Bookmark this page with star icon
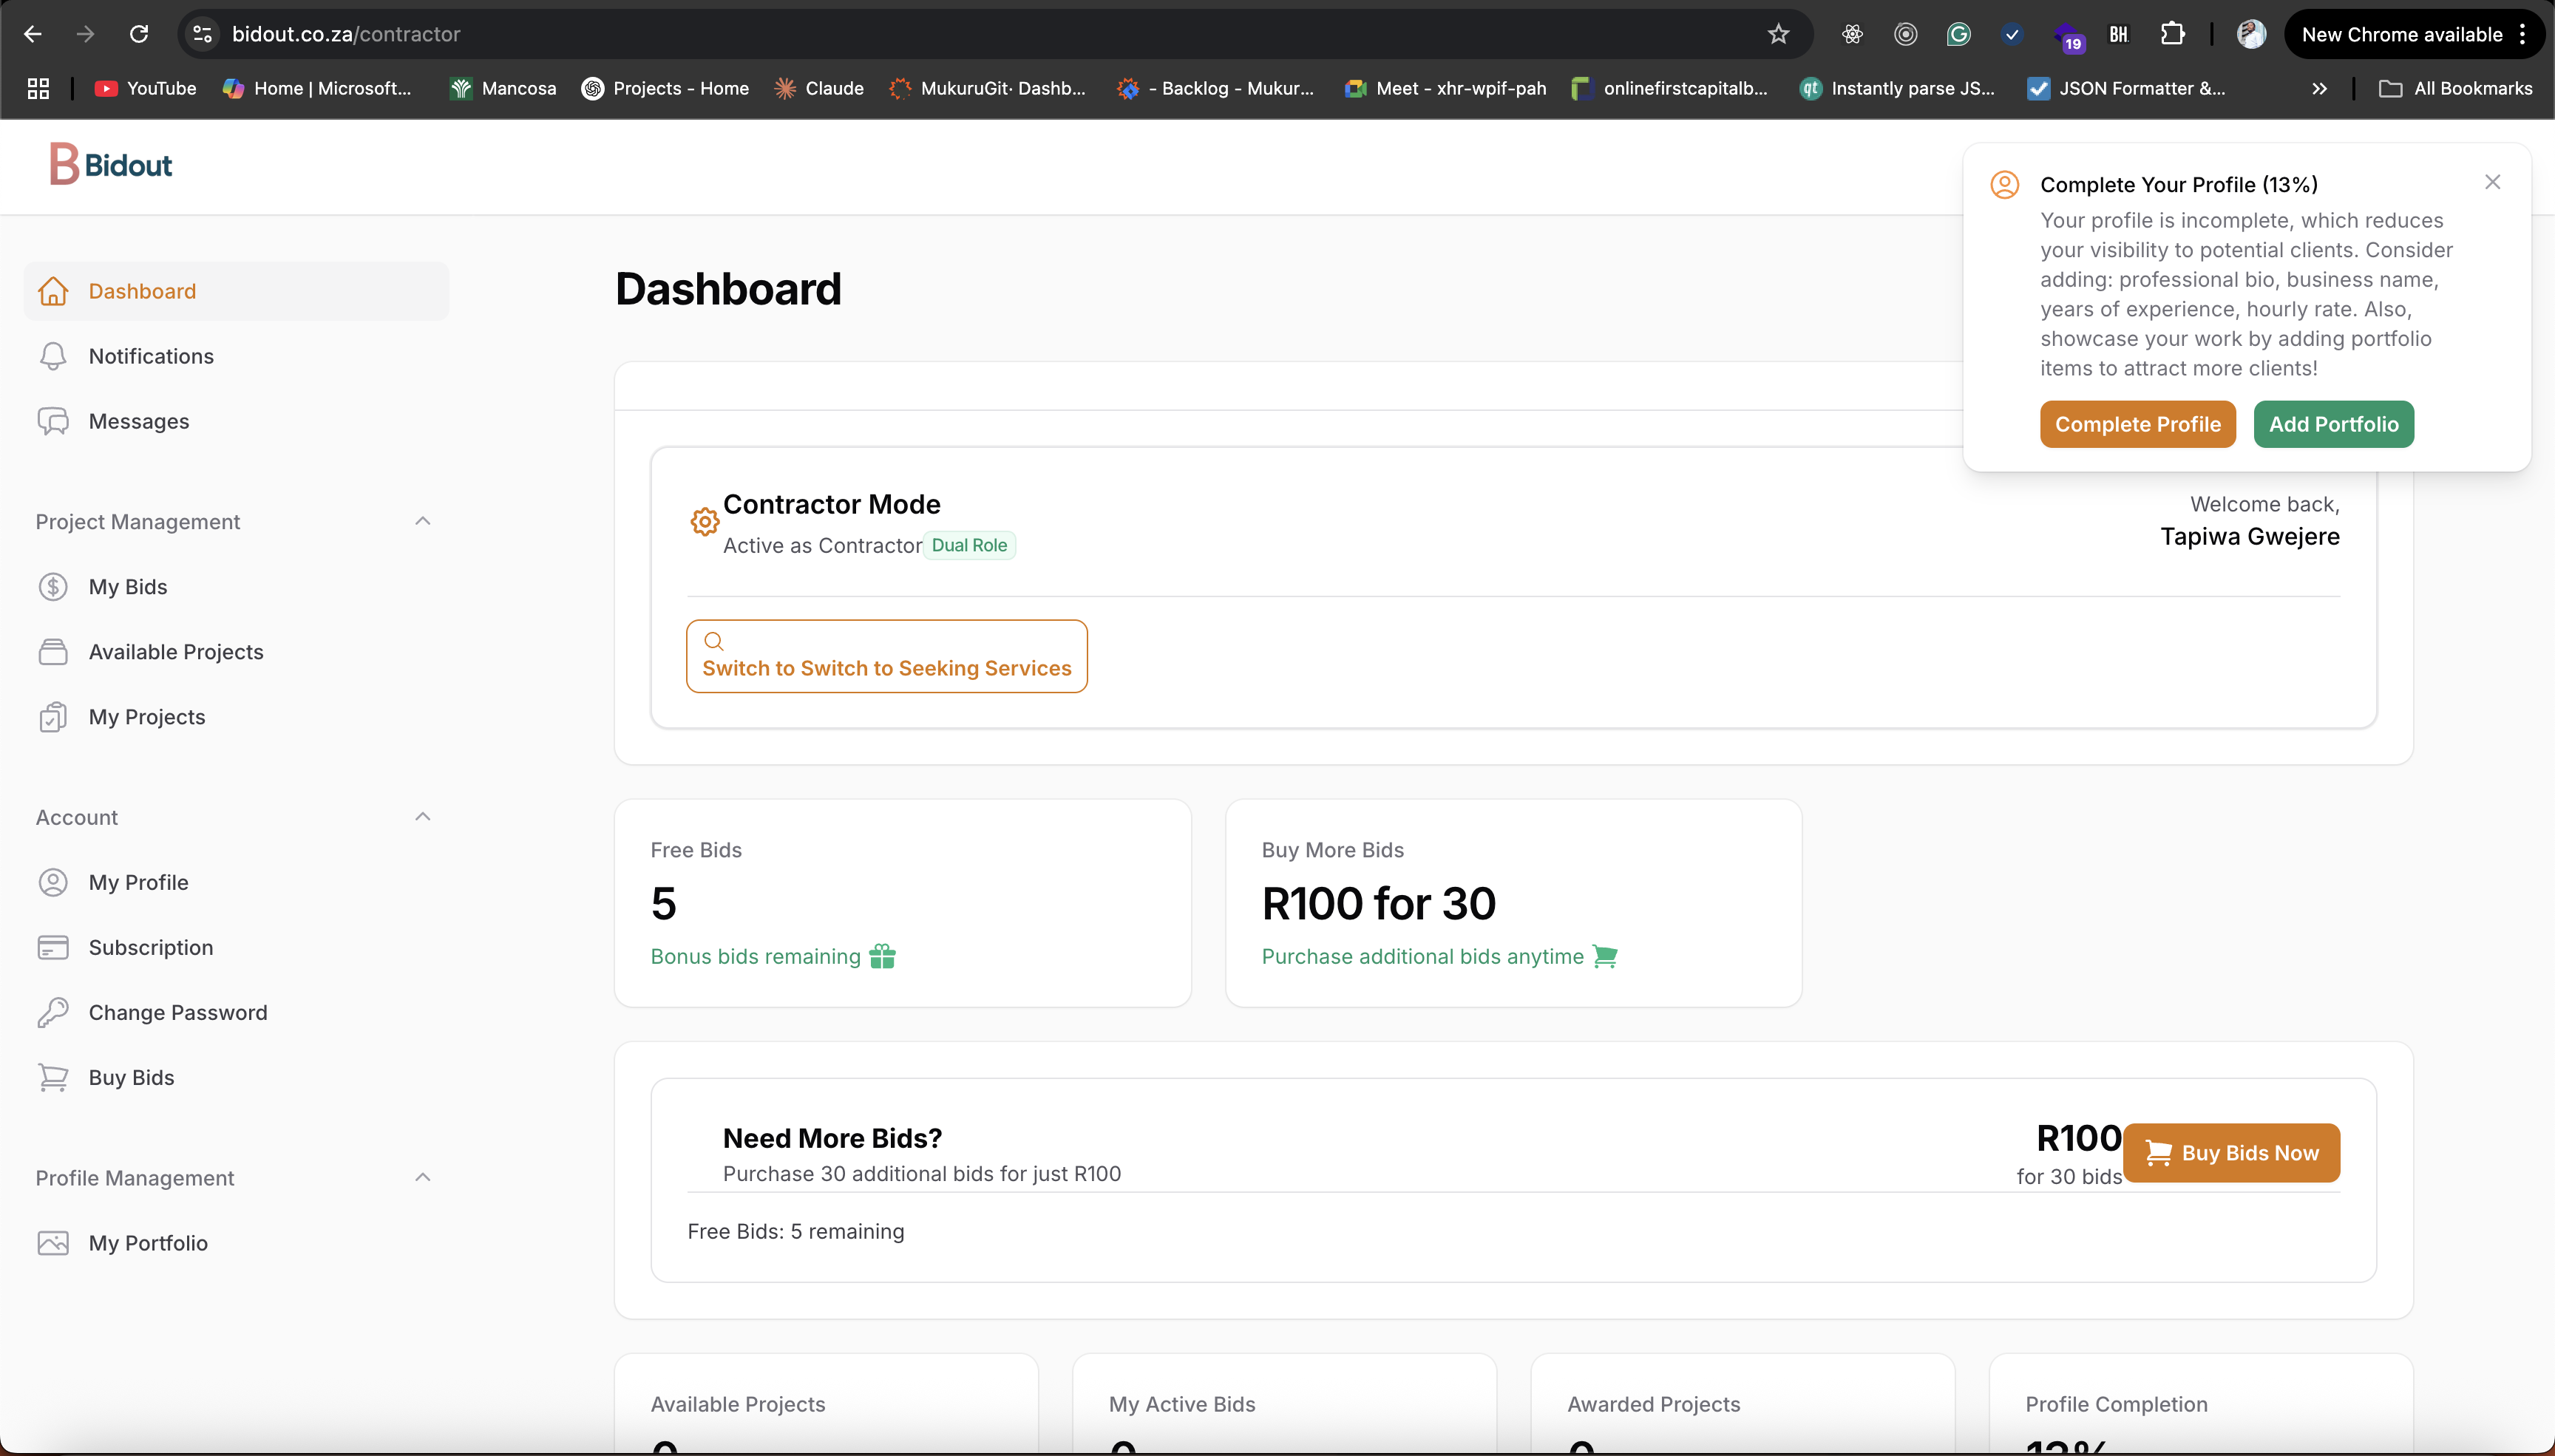2555x1456 pixels. (1778, 34)
